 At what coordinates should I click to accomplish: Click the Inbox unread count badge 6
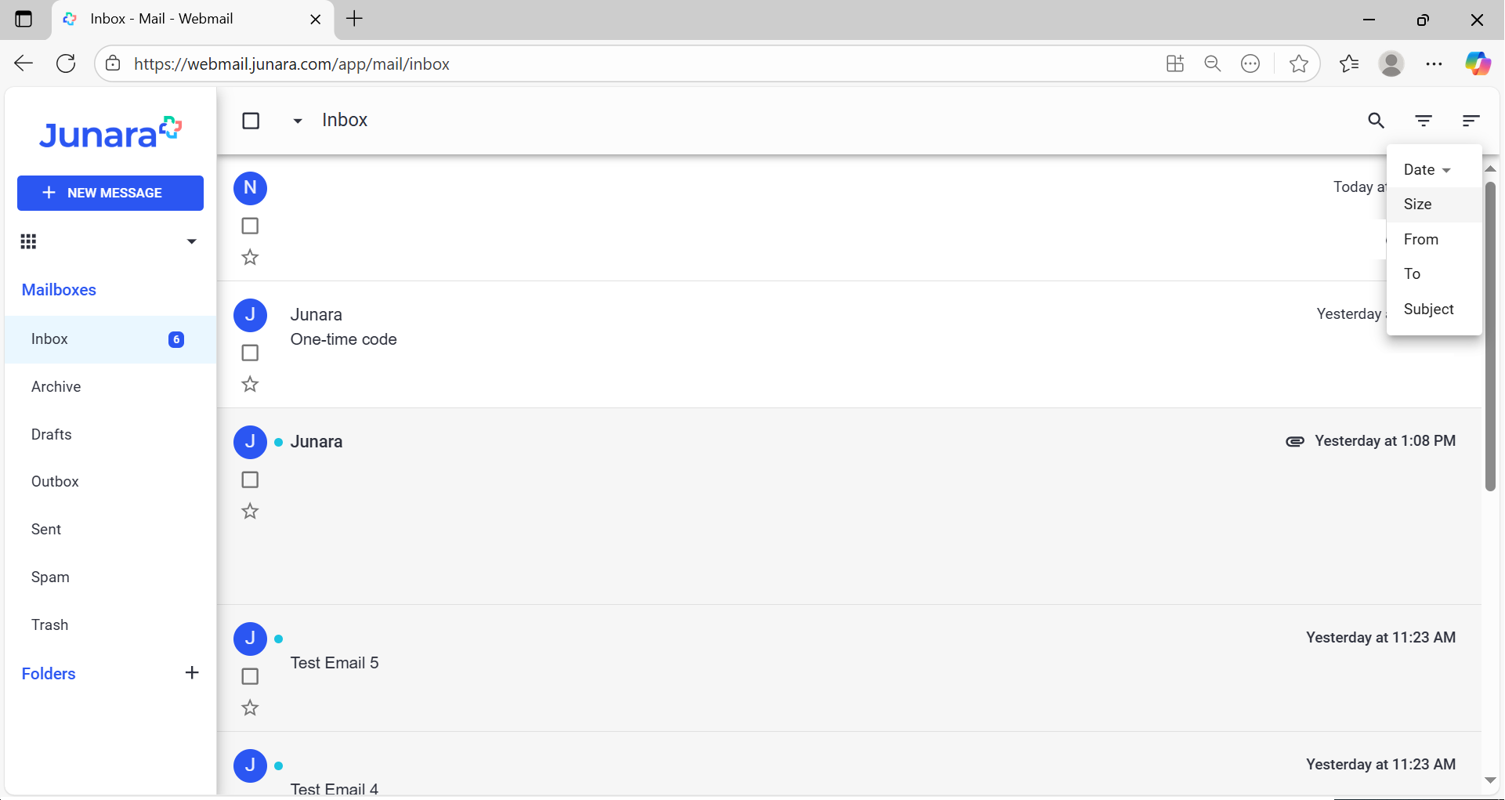point(176,339)
